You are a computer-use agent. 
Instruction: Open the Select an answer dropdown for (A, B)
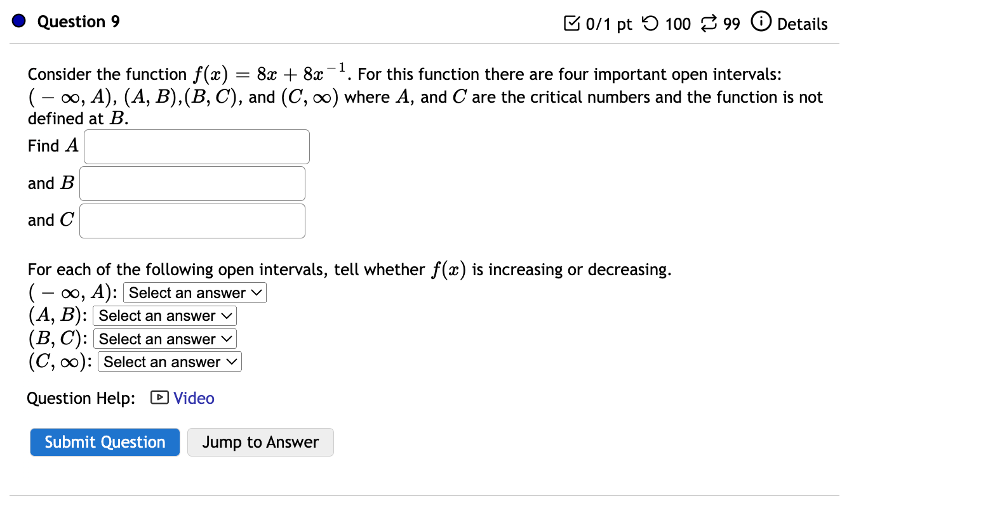(164, 315)
